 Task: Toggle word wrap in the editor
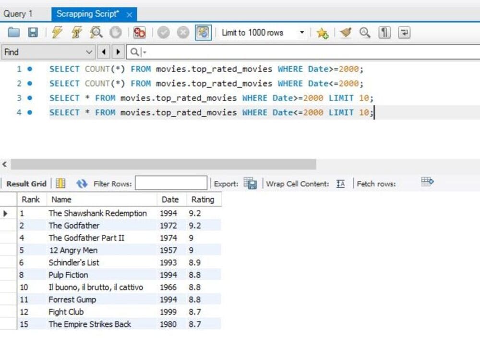click(x=403, y=32)
